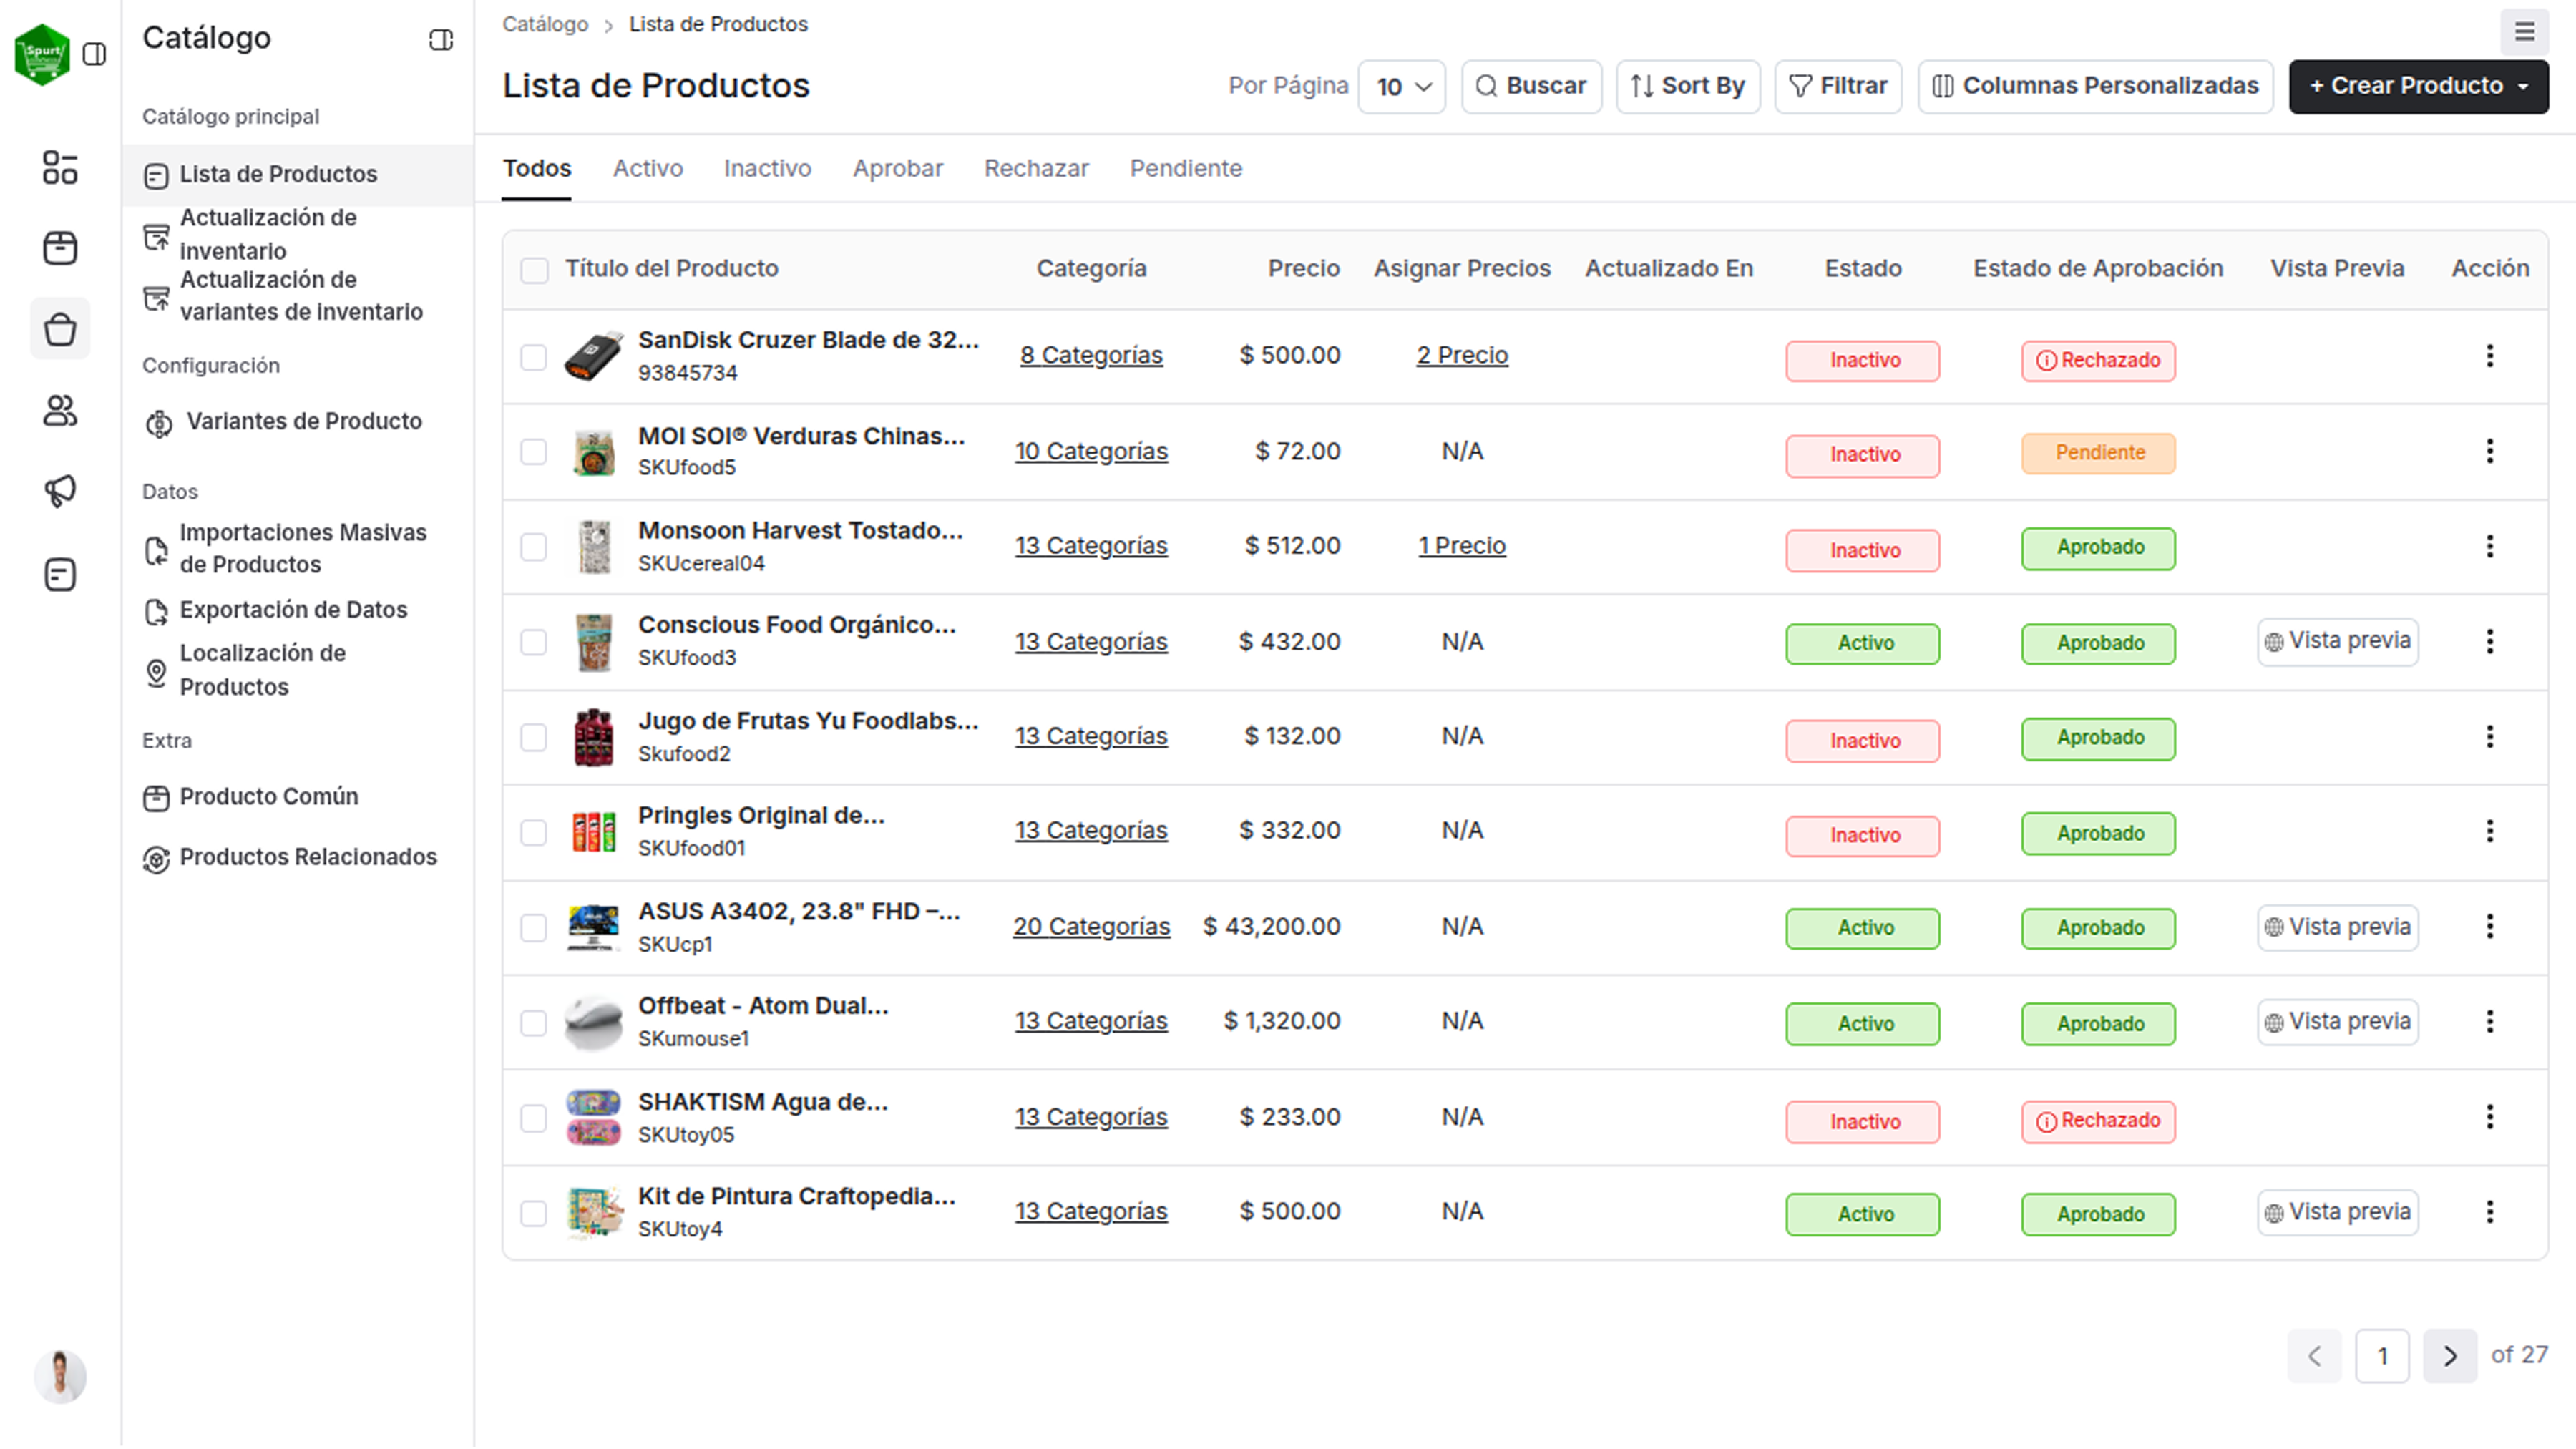The width and height of the screenshot is (2576, 1449).
Task: Open three-dot menu for Offbeat Atom Dual
Action: click(2490, 1022)
